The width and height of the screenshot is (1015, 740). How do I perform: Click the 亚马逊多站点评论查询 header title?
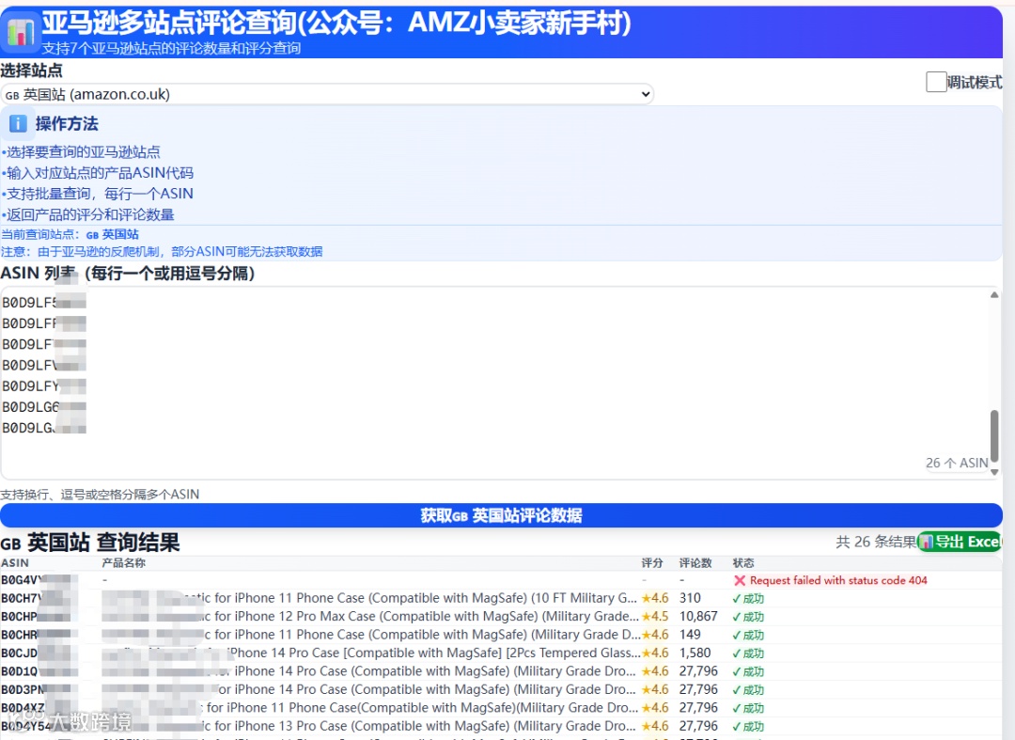(336, 24)
